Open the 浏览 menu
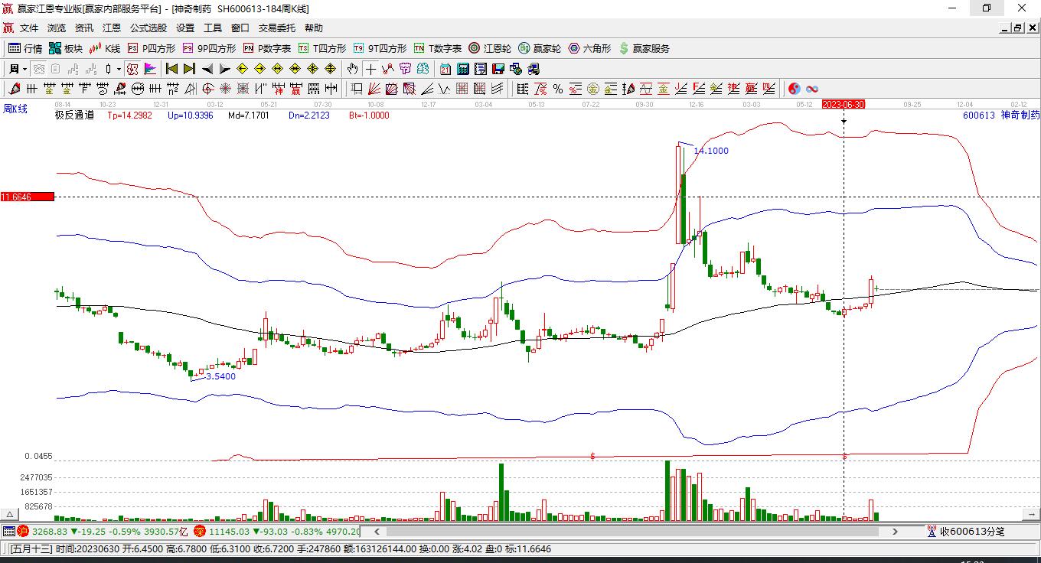This screenshot has height=563, width=1041. pos(57,28)
